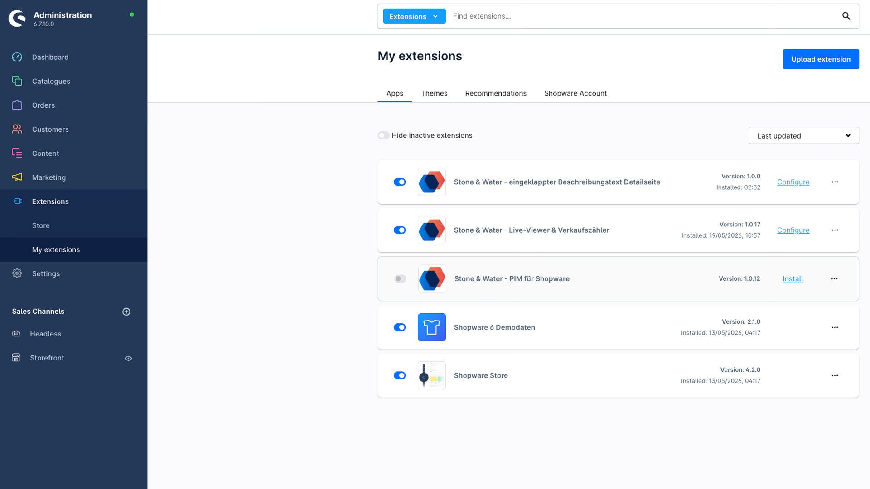Screen dimensions: 870x489
Task: Click the eingeklappter Beschreibungstext extension logo
Action: click(432, 182)
